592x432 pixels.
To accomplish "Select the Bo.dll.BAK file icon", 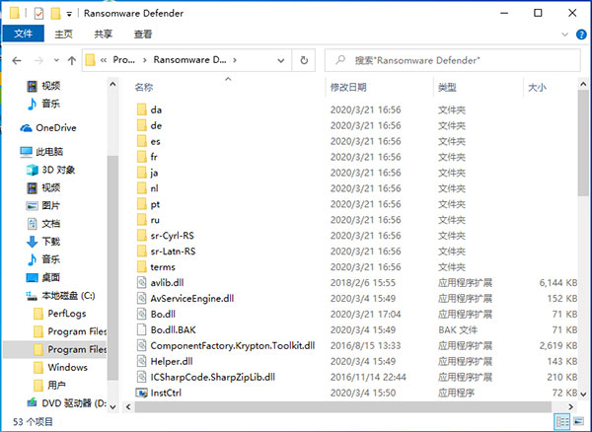I will [x=141, y=329].
